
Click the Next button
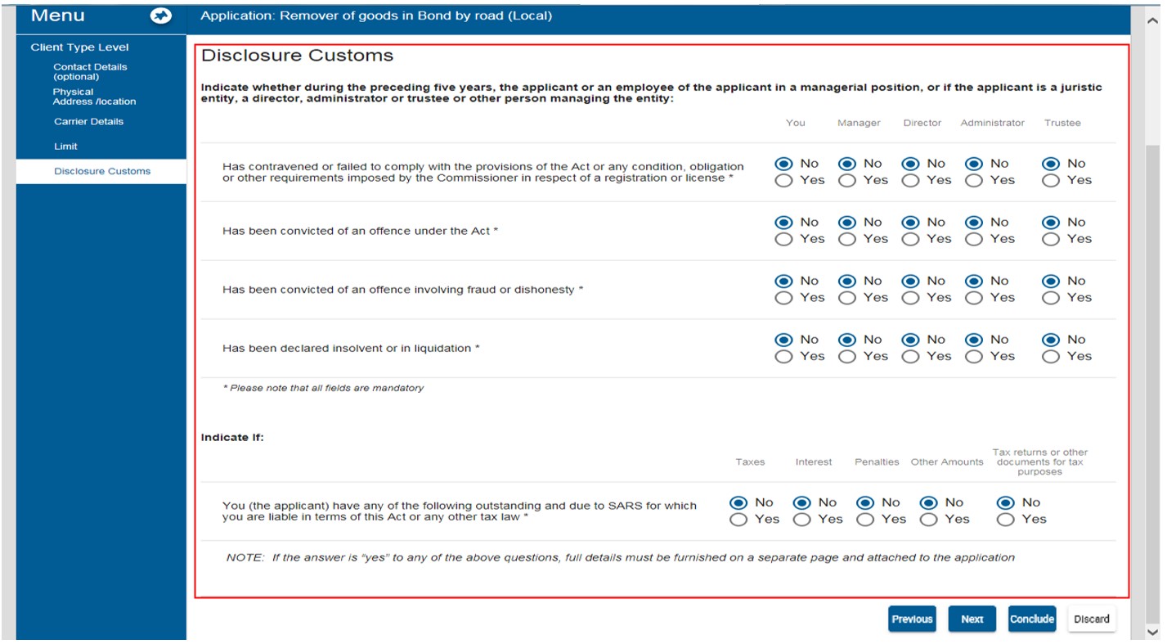pyautogui.click(x=972, y=619)
